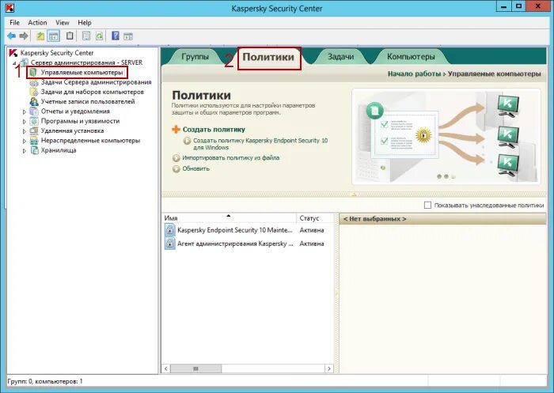Expand the Нераспределенные компьютеры node arrow
This screenshot has width=554, height=393.
pyautogui.click(x=25, y=141)
